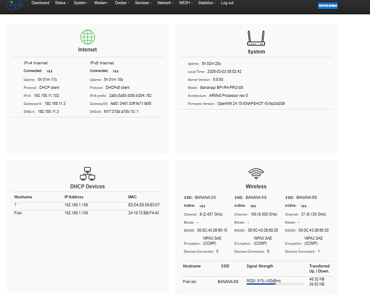Click the green Internet globe icon

click(87, 37)
